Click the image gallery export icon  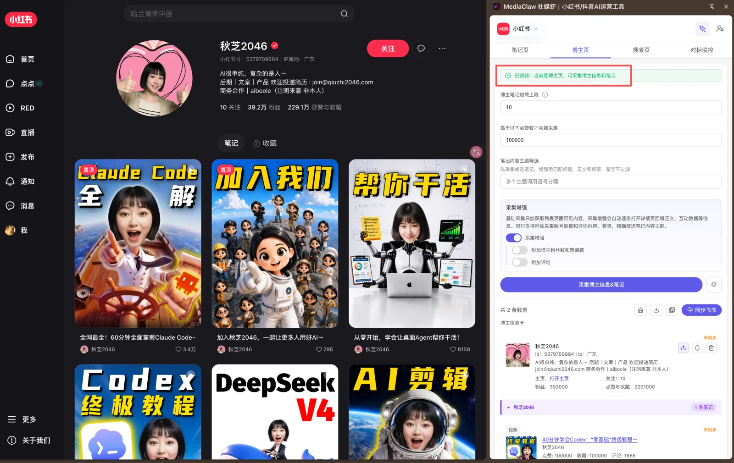pos(672,310)
